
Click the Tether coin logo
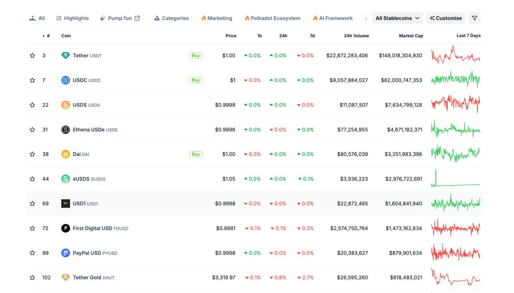(66, 56)
